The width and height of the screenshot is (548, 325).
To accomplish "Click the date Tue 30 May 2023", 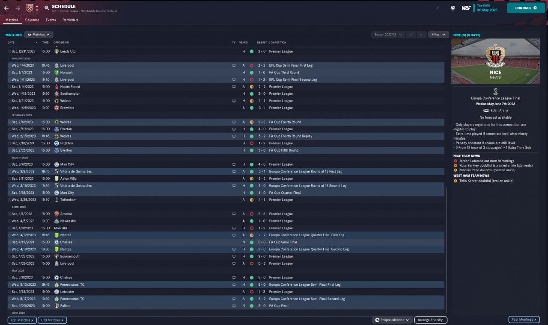I will [487, 8].
